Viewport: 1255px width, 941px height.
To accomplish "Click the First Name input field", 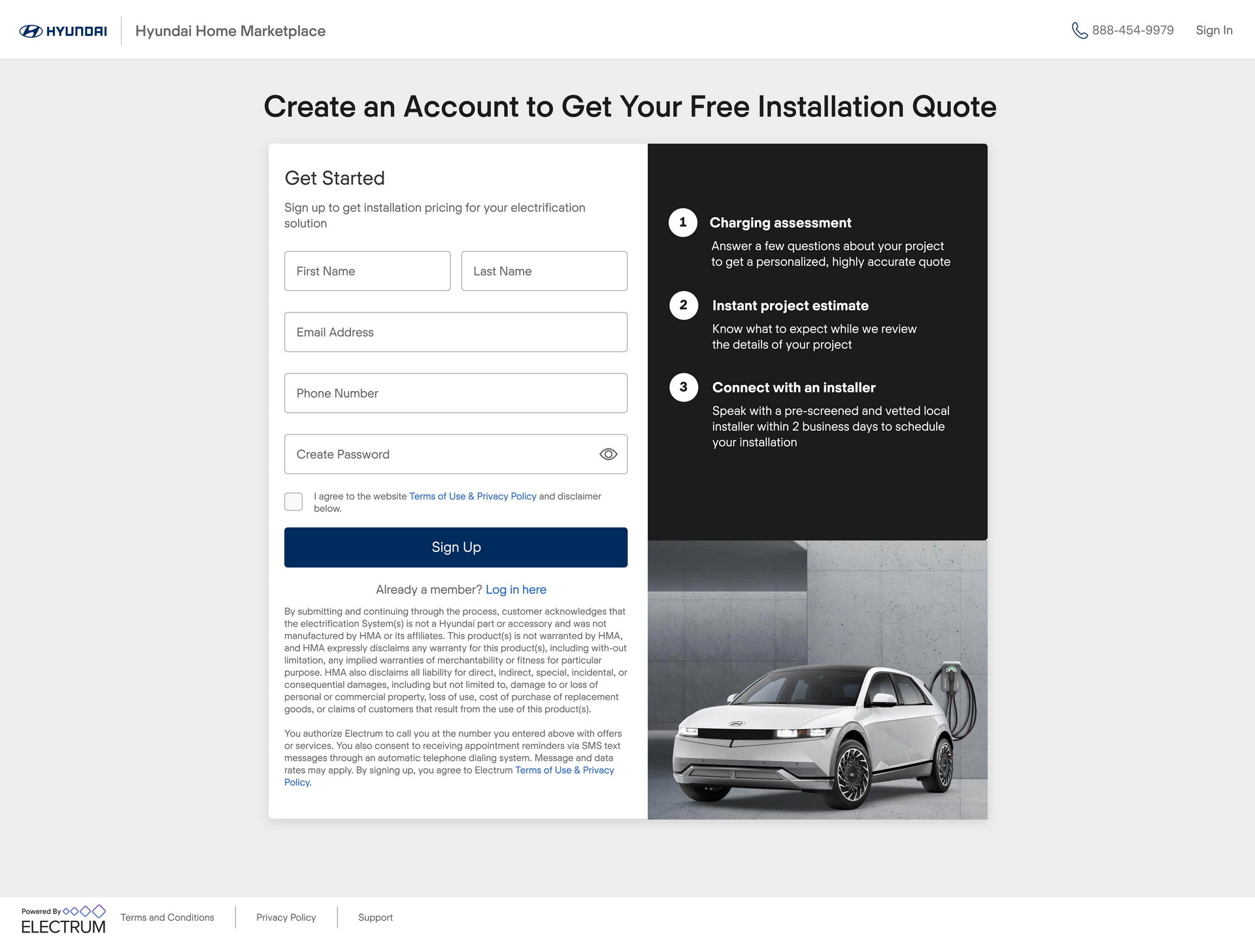I will pos(367,271).
